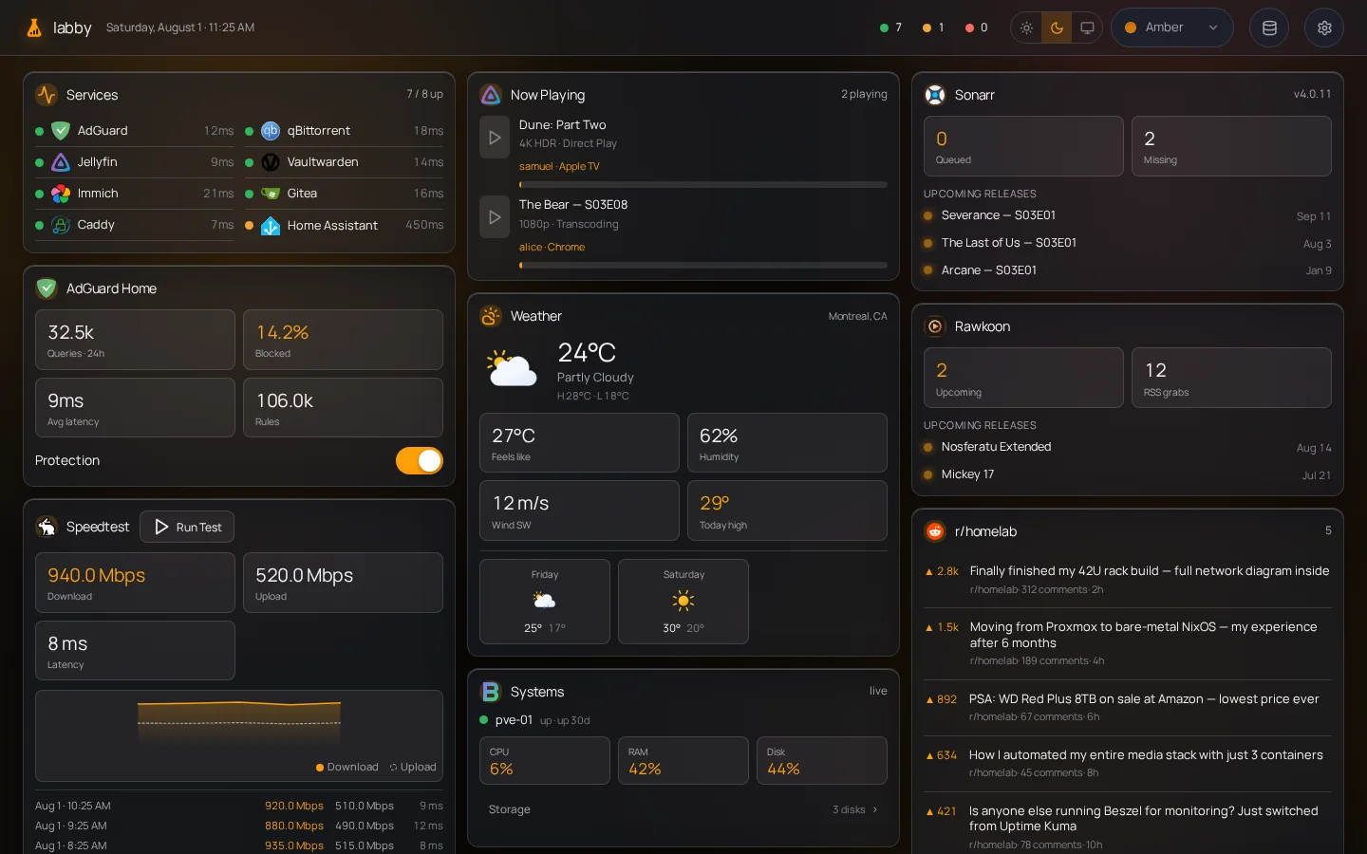Select Saturday forecast card
The width and height of the screenshot is (1367, 854).
pyautogui.click(x=683, y=602)
